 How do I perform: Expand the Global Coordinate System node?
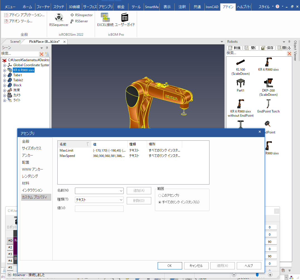click(5, 65)
